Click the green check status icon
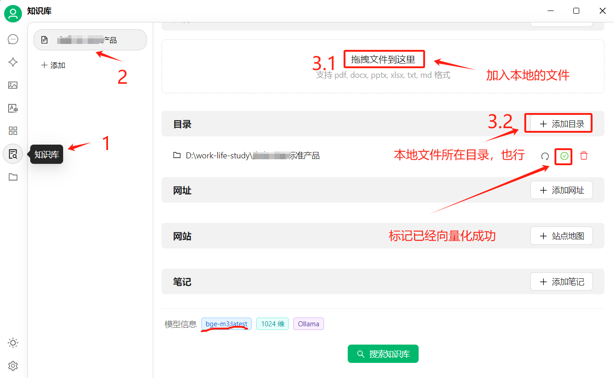Image resolution: width=614 pixels, height=378 pixels. (565, 156)
